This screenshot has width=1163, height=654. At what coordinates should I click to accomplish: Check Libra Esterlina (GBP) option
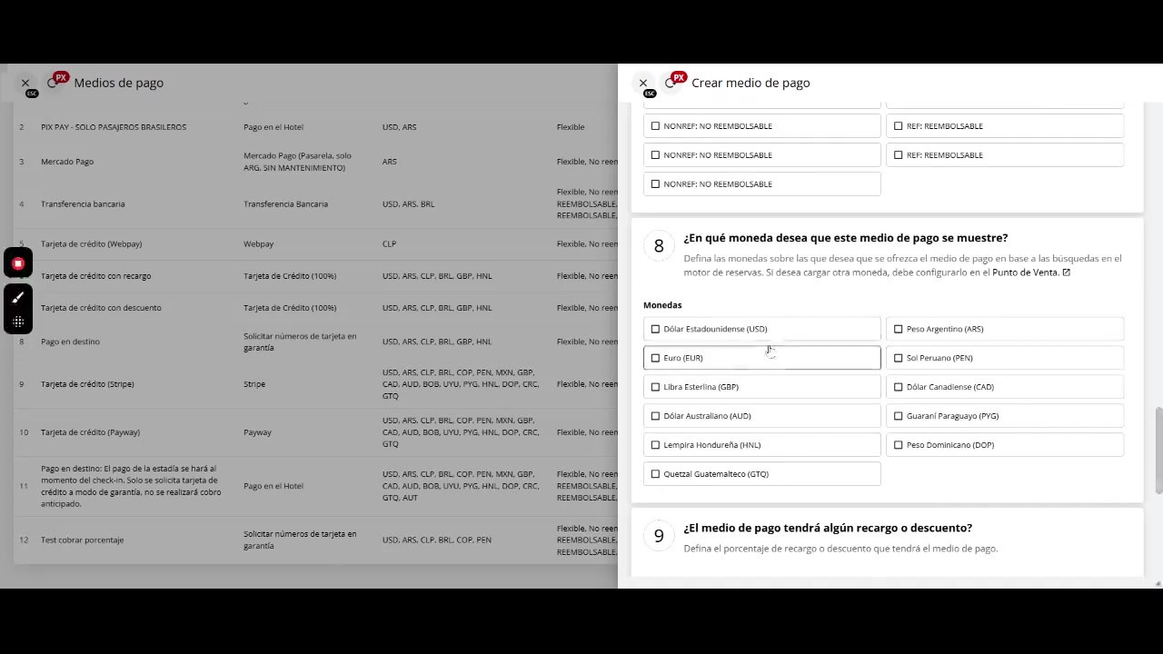(655, 387)
